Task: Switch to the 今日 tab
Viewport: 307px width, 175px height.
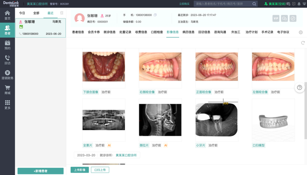Action: (x=22, y=13)
